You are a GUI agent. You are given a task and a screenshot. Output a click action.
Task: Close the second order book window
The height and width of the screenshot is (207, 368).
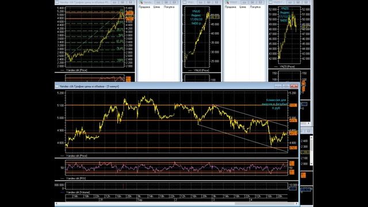tap(260, 2)
